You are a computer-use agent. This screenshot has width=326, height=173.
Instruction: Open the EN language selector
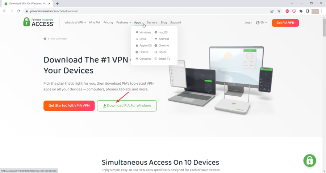pos(261,22)
